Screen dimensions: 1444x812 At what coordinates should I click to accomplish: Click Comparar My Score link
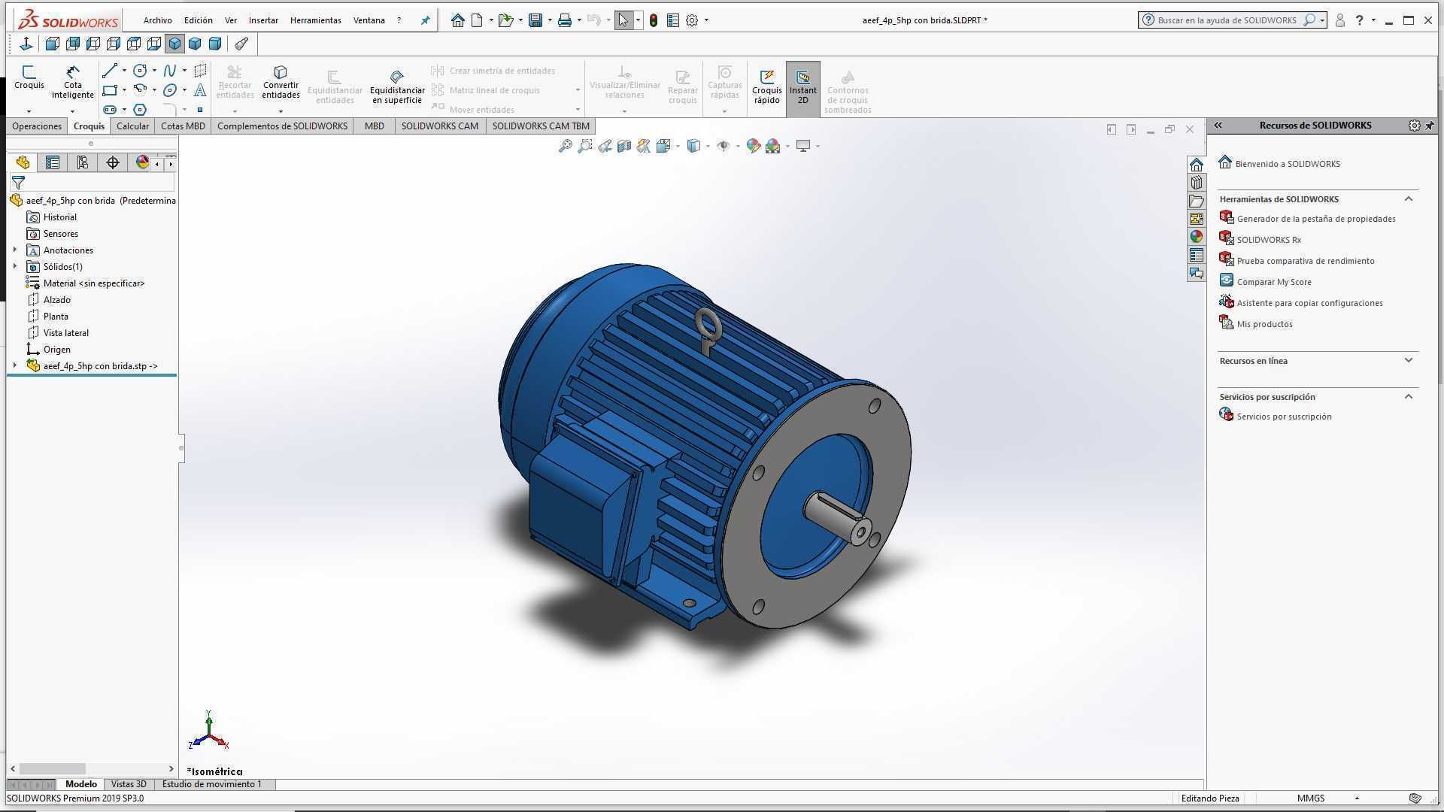tap(1273, 282)
